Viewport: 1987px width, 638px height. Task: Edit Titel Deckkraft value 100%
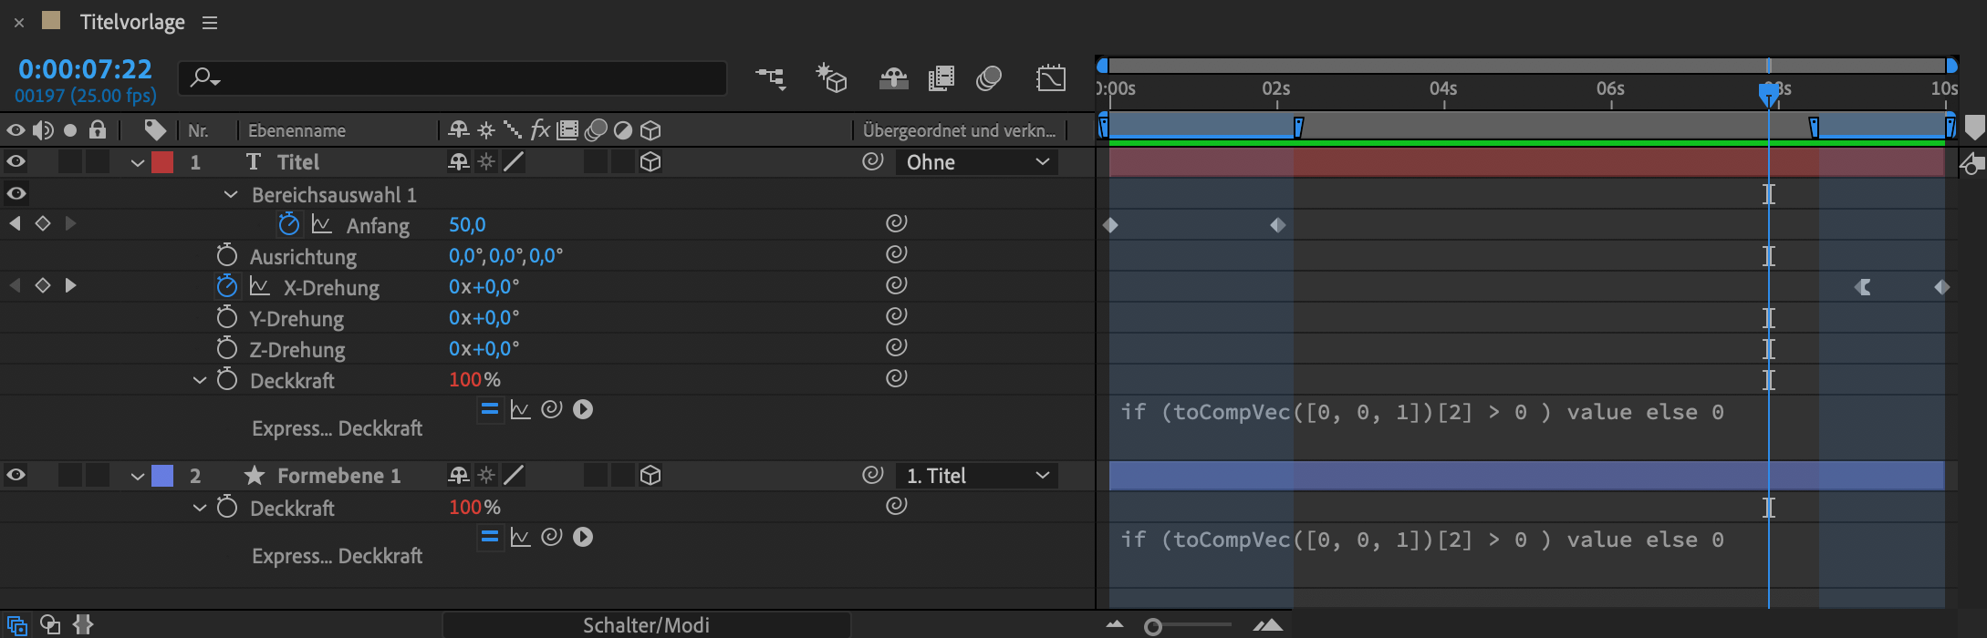(x=474, y=379)
